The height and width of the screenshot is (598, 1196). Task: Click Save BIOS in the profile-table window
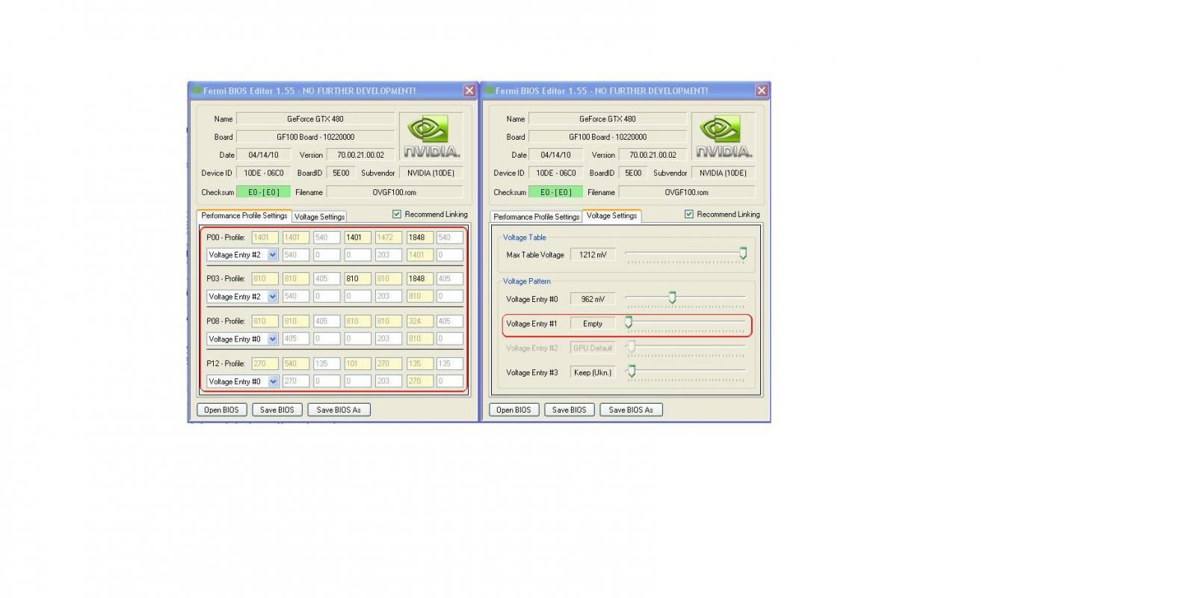pyautogui.click(x=277, y=410)
